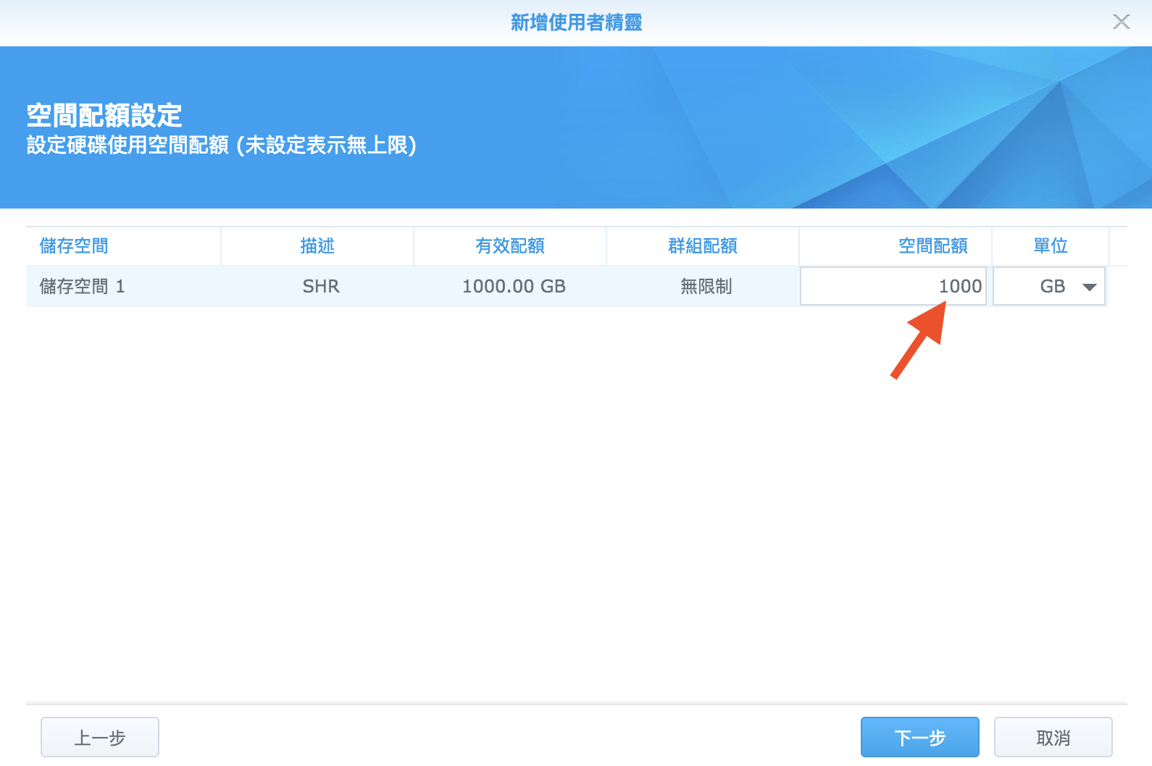1152x766 pixels.
Task: Click the 描述 column header
Action: coord(317,246)
